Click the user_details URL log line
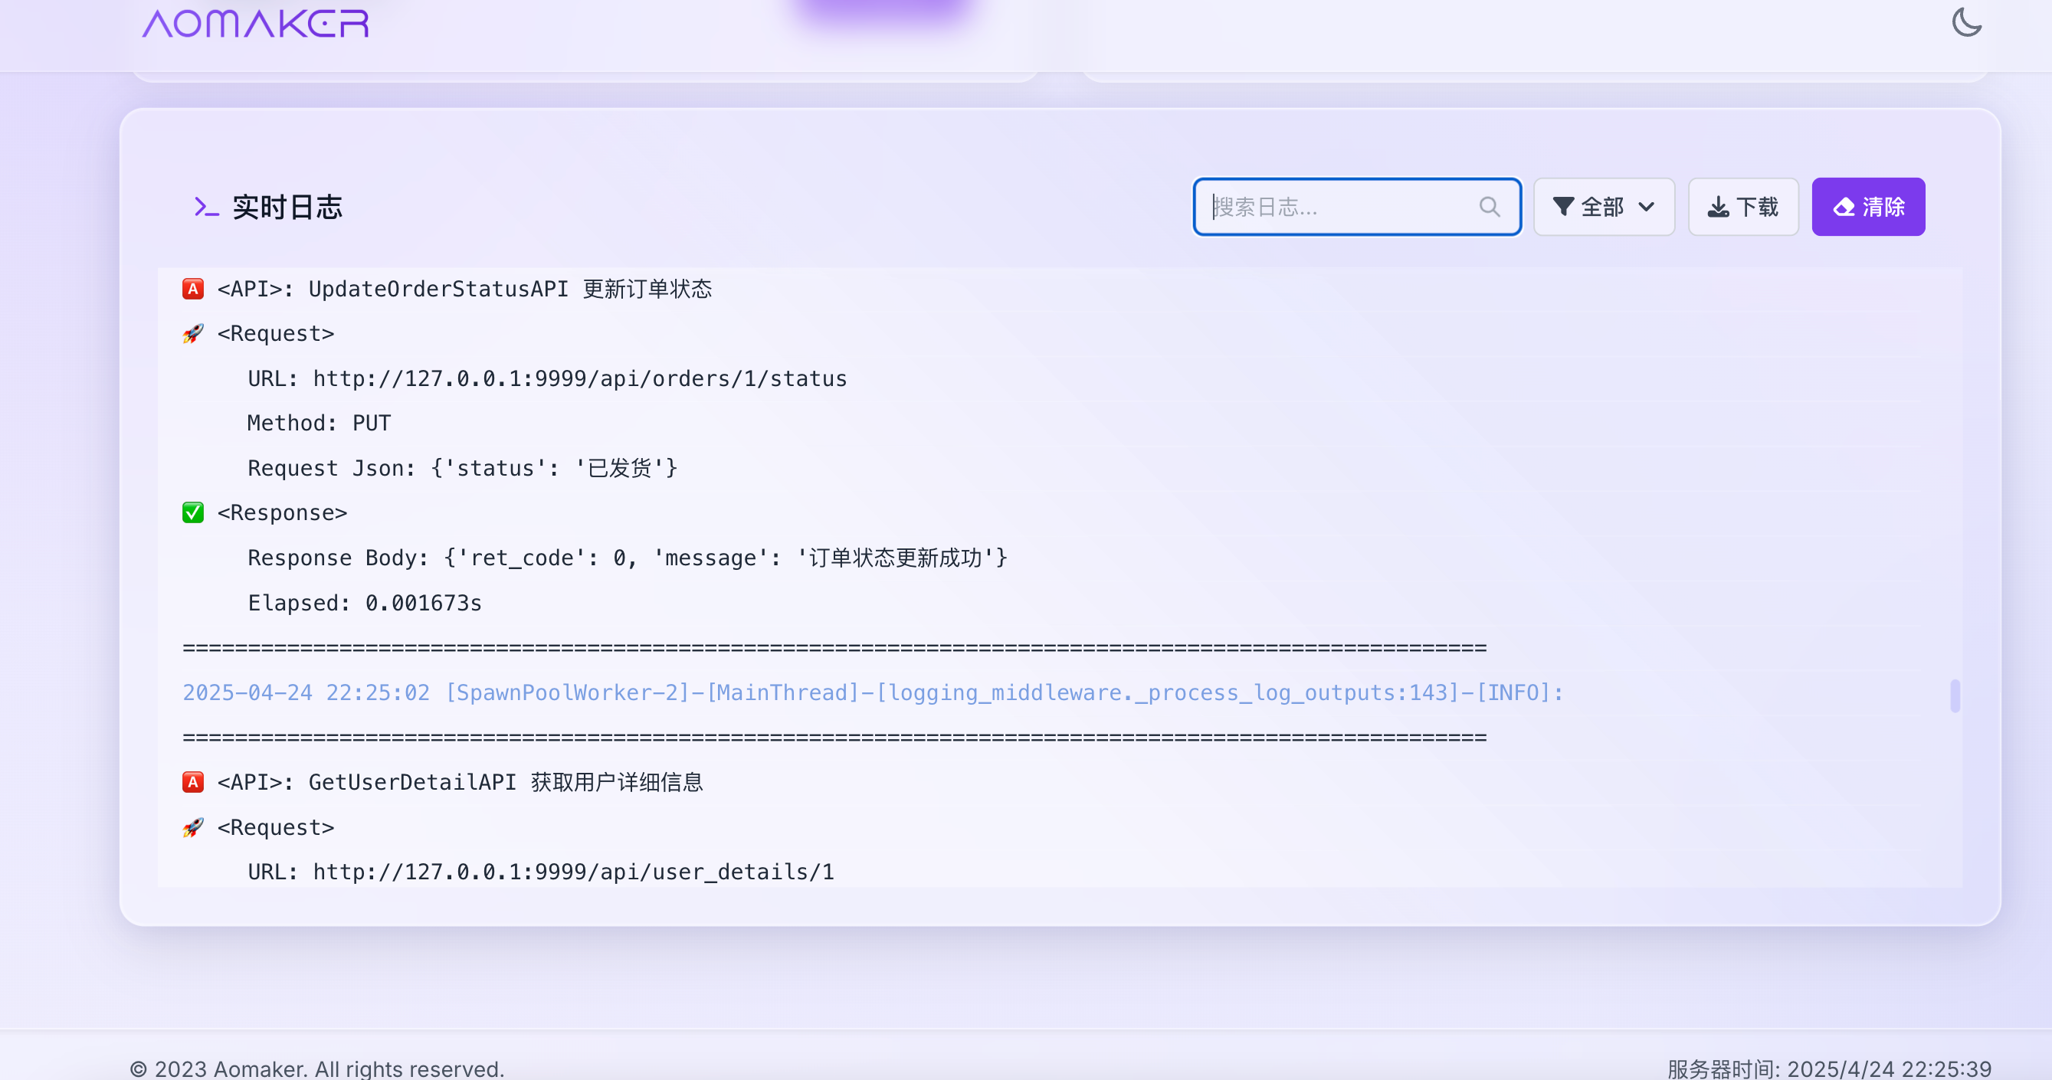2052x1080 pixels. (541, 872)
